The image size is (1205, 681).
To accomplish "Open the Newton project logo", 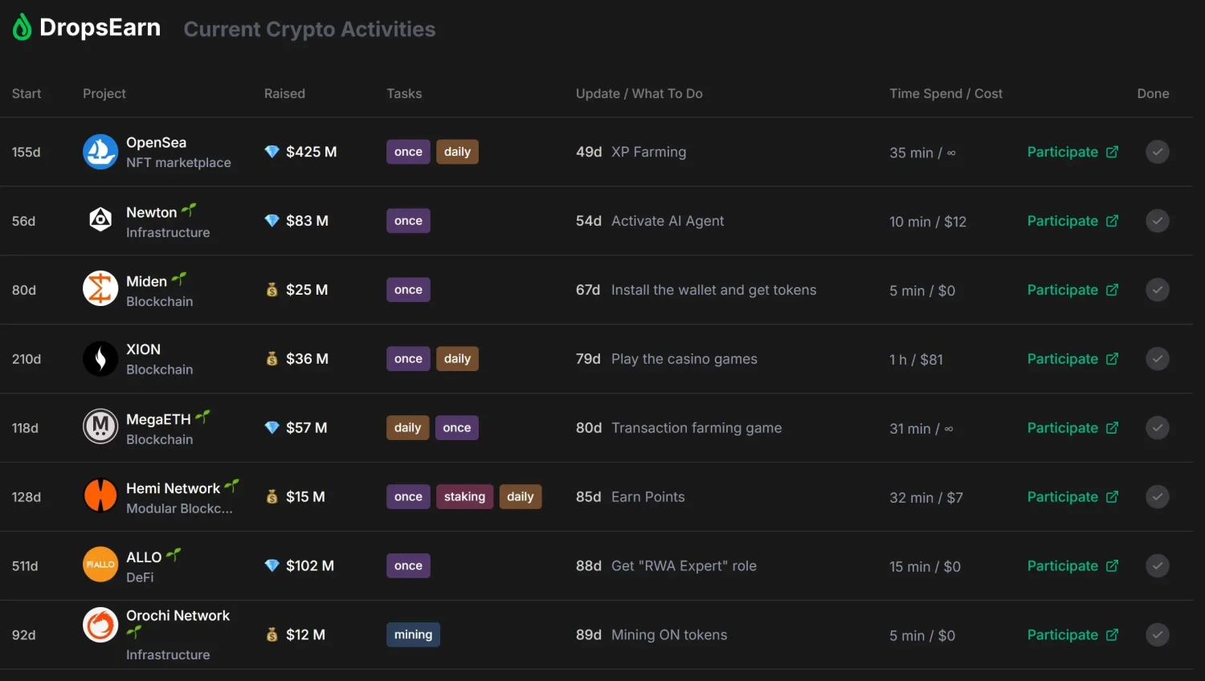I will (x=100, y=221).
